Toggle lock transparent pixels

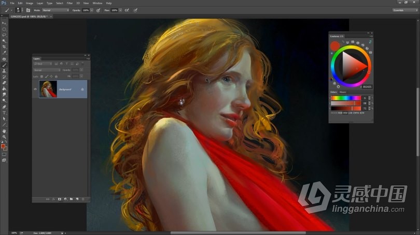click(x=41, y=76)
